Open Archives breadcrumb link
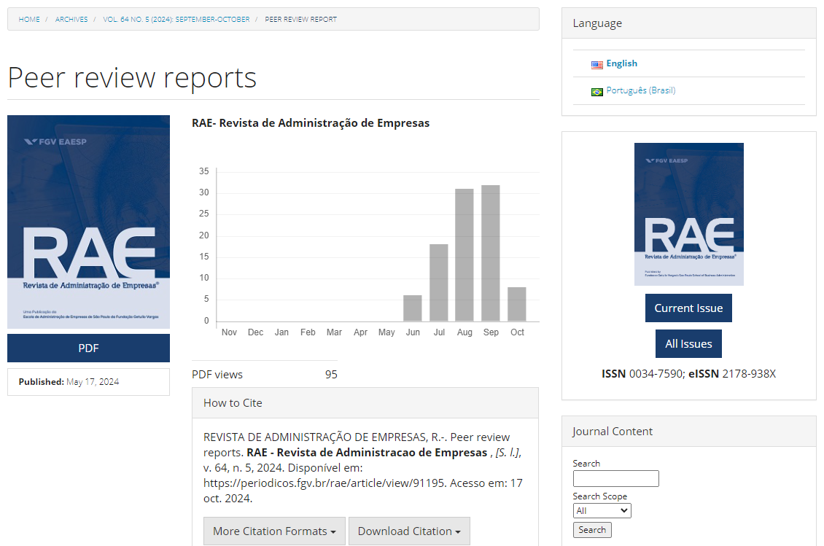 click(71, 19)
